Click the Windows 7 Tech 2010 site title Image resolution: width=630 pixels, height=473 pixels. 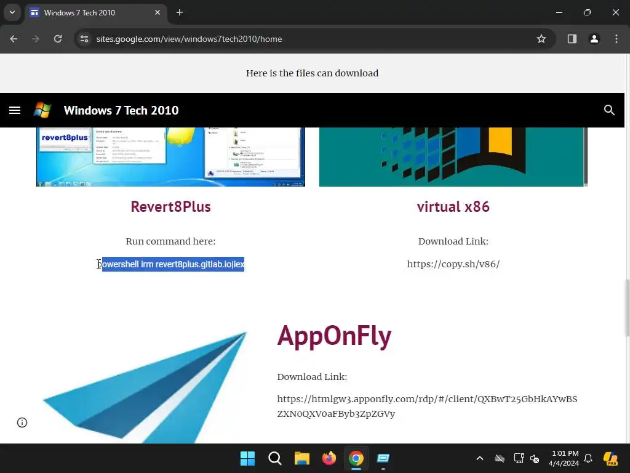pyautogui.click(x=121, y=110)
